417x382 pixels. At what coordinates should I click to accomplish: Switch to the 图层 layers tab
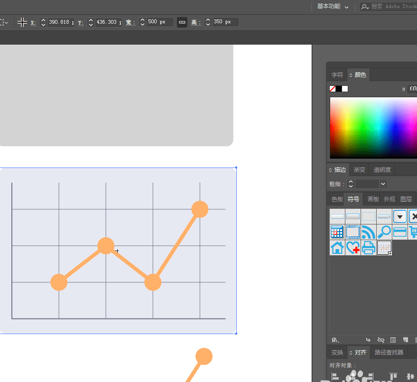click(406, 199)
